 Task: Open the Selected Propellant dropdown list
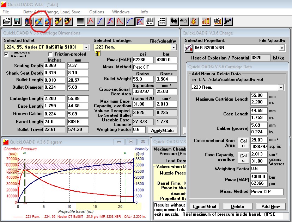[x=281, y=48]
